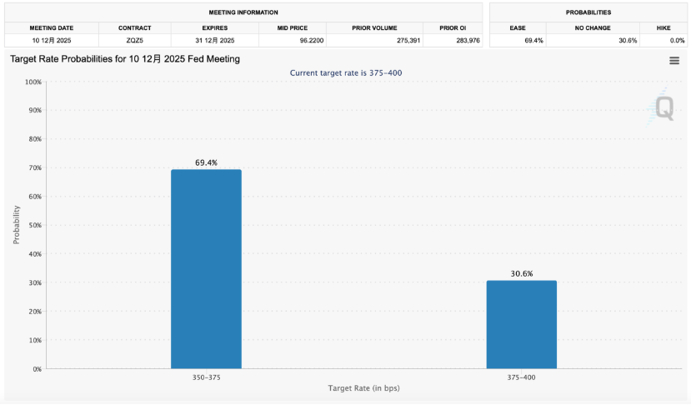The image size is (691, 405).
Task: Click the Q watermark logo
Action: tap(663, 108)
